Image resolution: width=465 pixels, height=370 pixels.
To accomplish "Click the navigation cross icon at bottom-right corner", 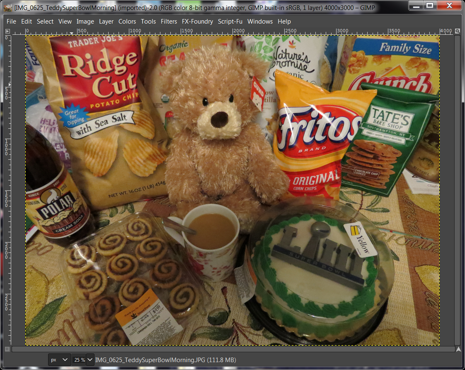I will click(x=458, y=349).
